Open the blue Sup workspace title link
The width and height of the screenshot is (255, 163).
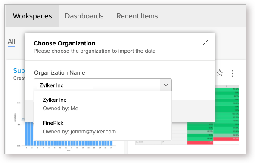19,71
